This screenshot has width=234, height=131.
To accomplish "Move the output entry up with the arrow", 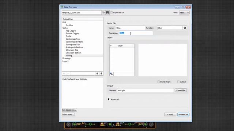I will (97, 74).
